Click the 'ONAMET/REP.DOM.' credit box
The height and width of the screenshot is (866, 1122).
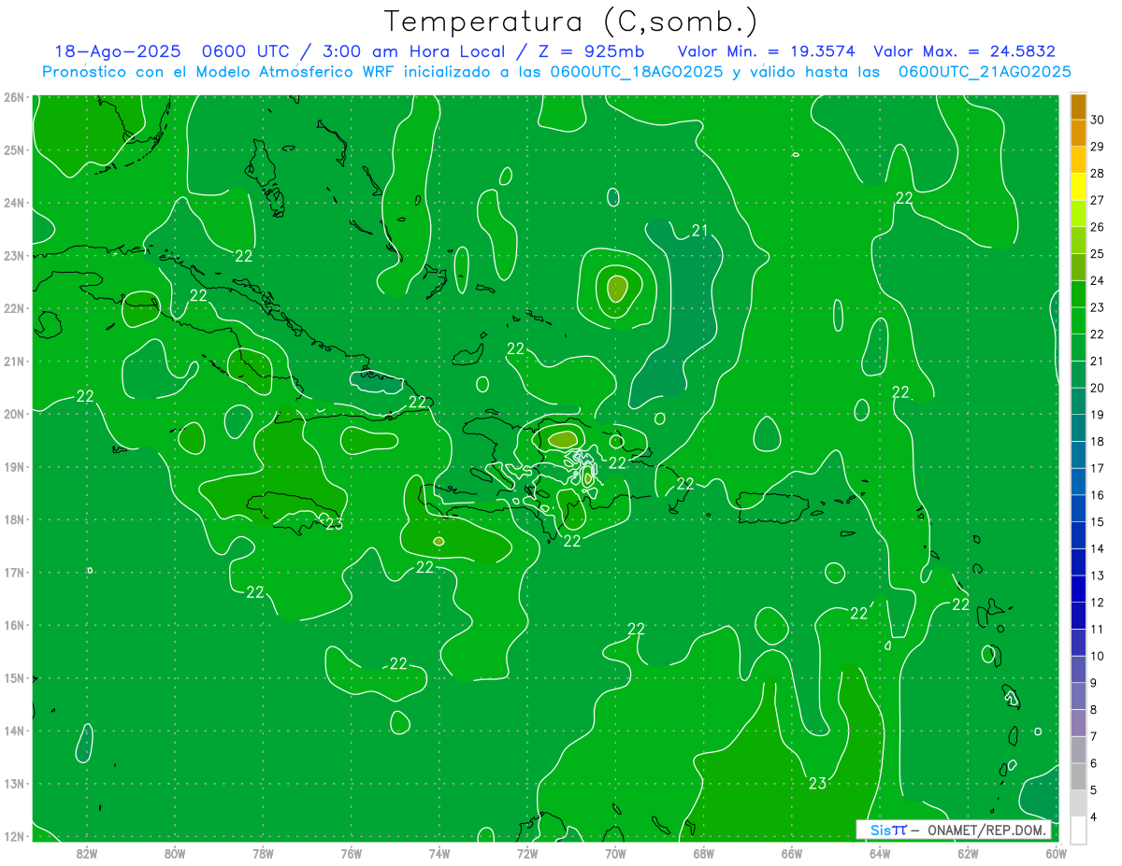(954, 830)
